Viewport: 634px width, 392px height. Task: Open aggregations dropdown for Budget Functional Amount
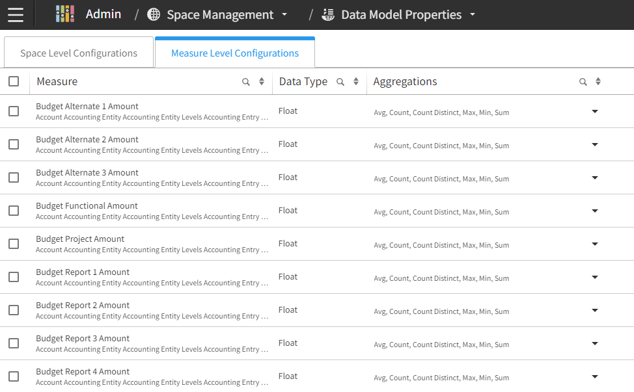594,211
